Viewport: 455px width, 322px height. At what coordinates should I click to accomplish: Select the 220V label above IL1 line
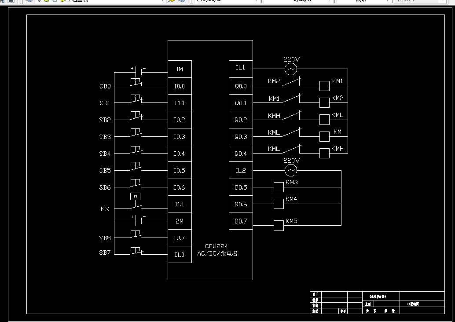click(x=291, y=59)
